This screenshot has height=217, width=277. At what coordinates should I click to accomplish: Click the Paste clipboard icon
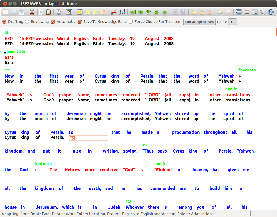pyautogui.click(x=48, y=12)
